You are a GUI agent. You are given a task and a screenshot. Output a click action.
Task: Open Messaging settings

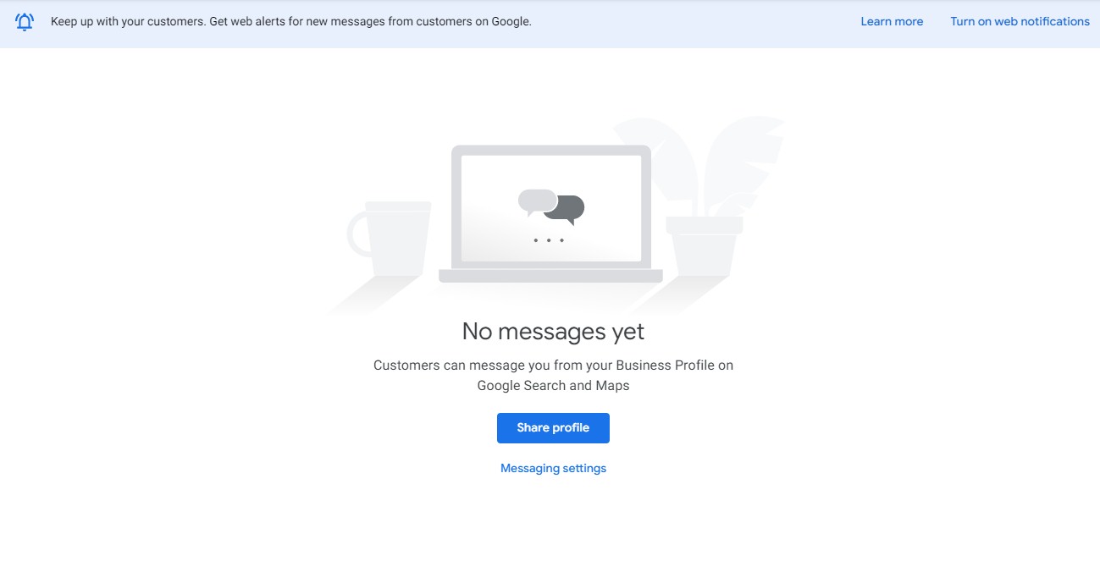tap(553, 469)
